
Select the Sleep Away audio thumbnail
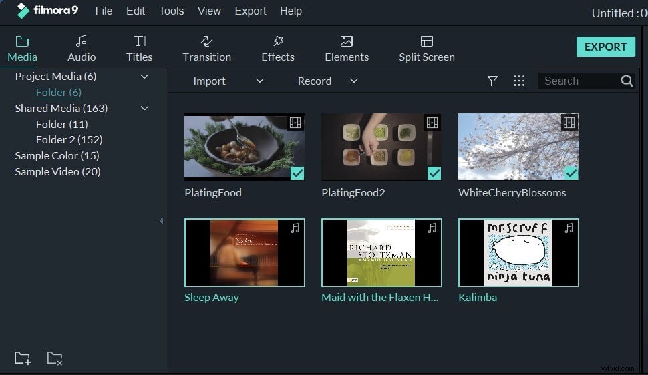click(x=245, y=252)
